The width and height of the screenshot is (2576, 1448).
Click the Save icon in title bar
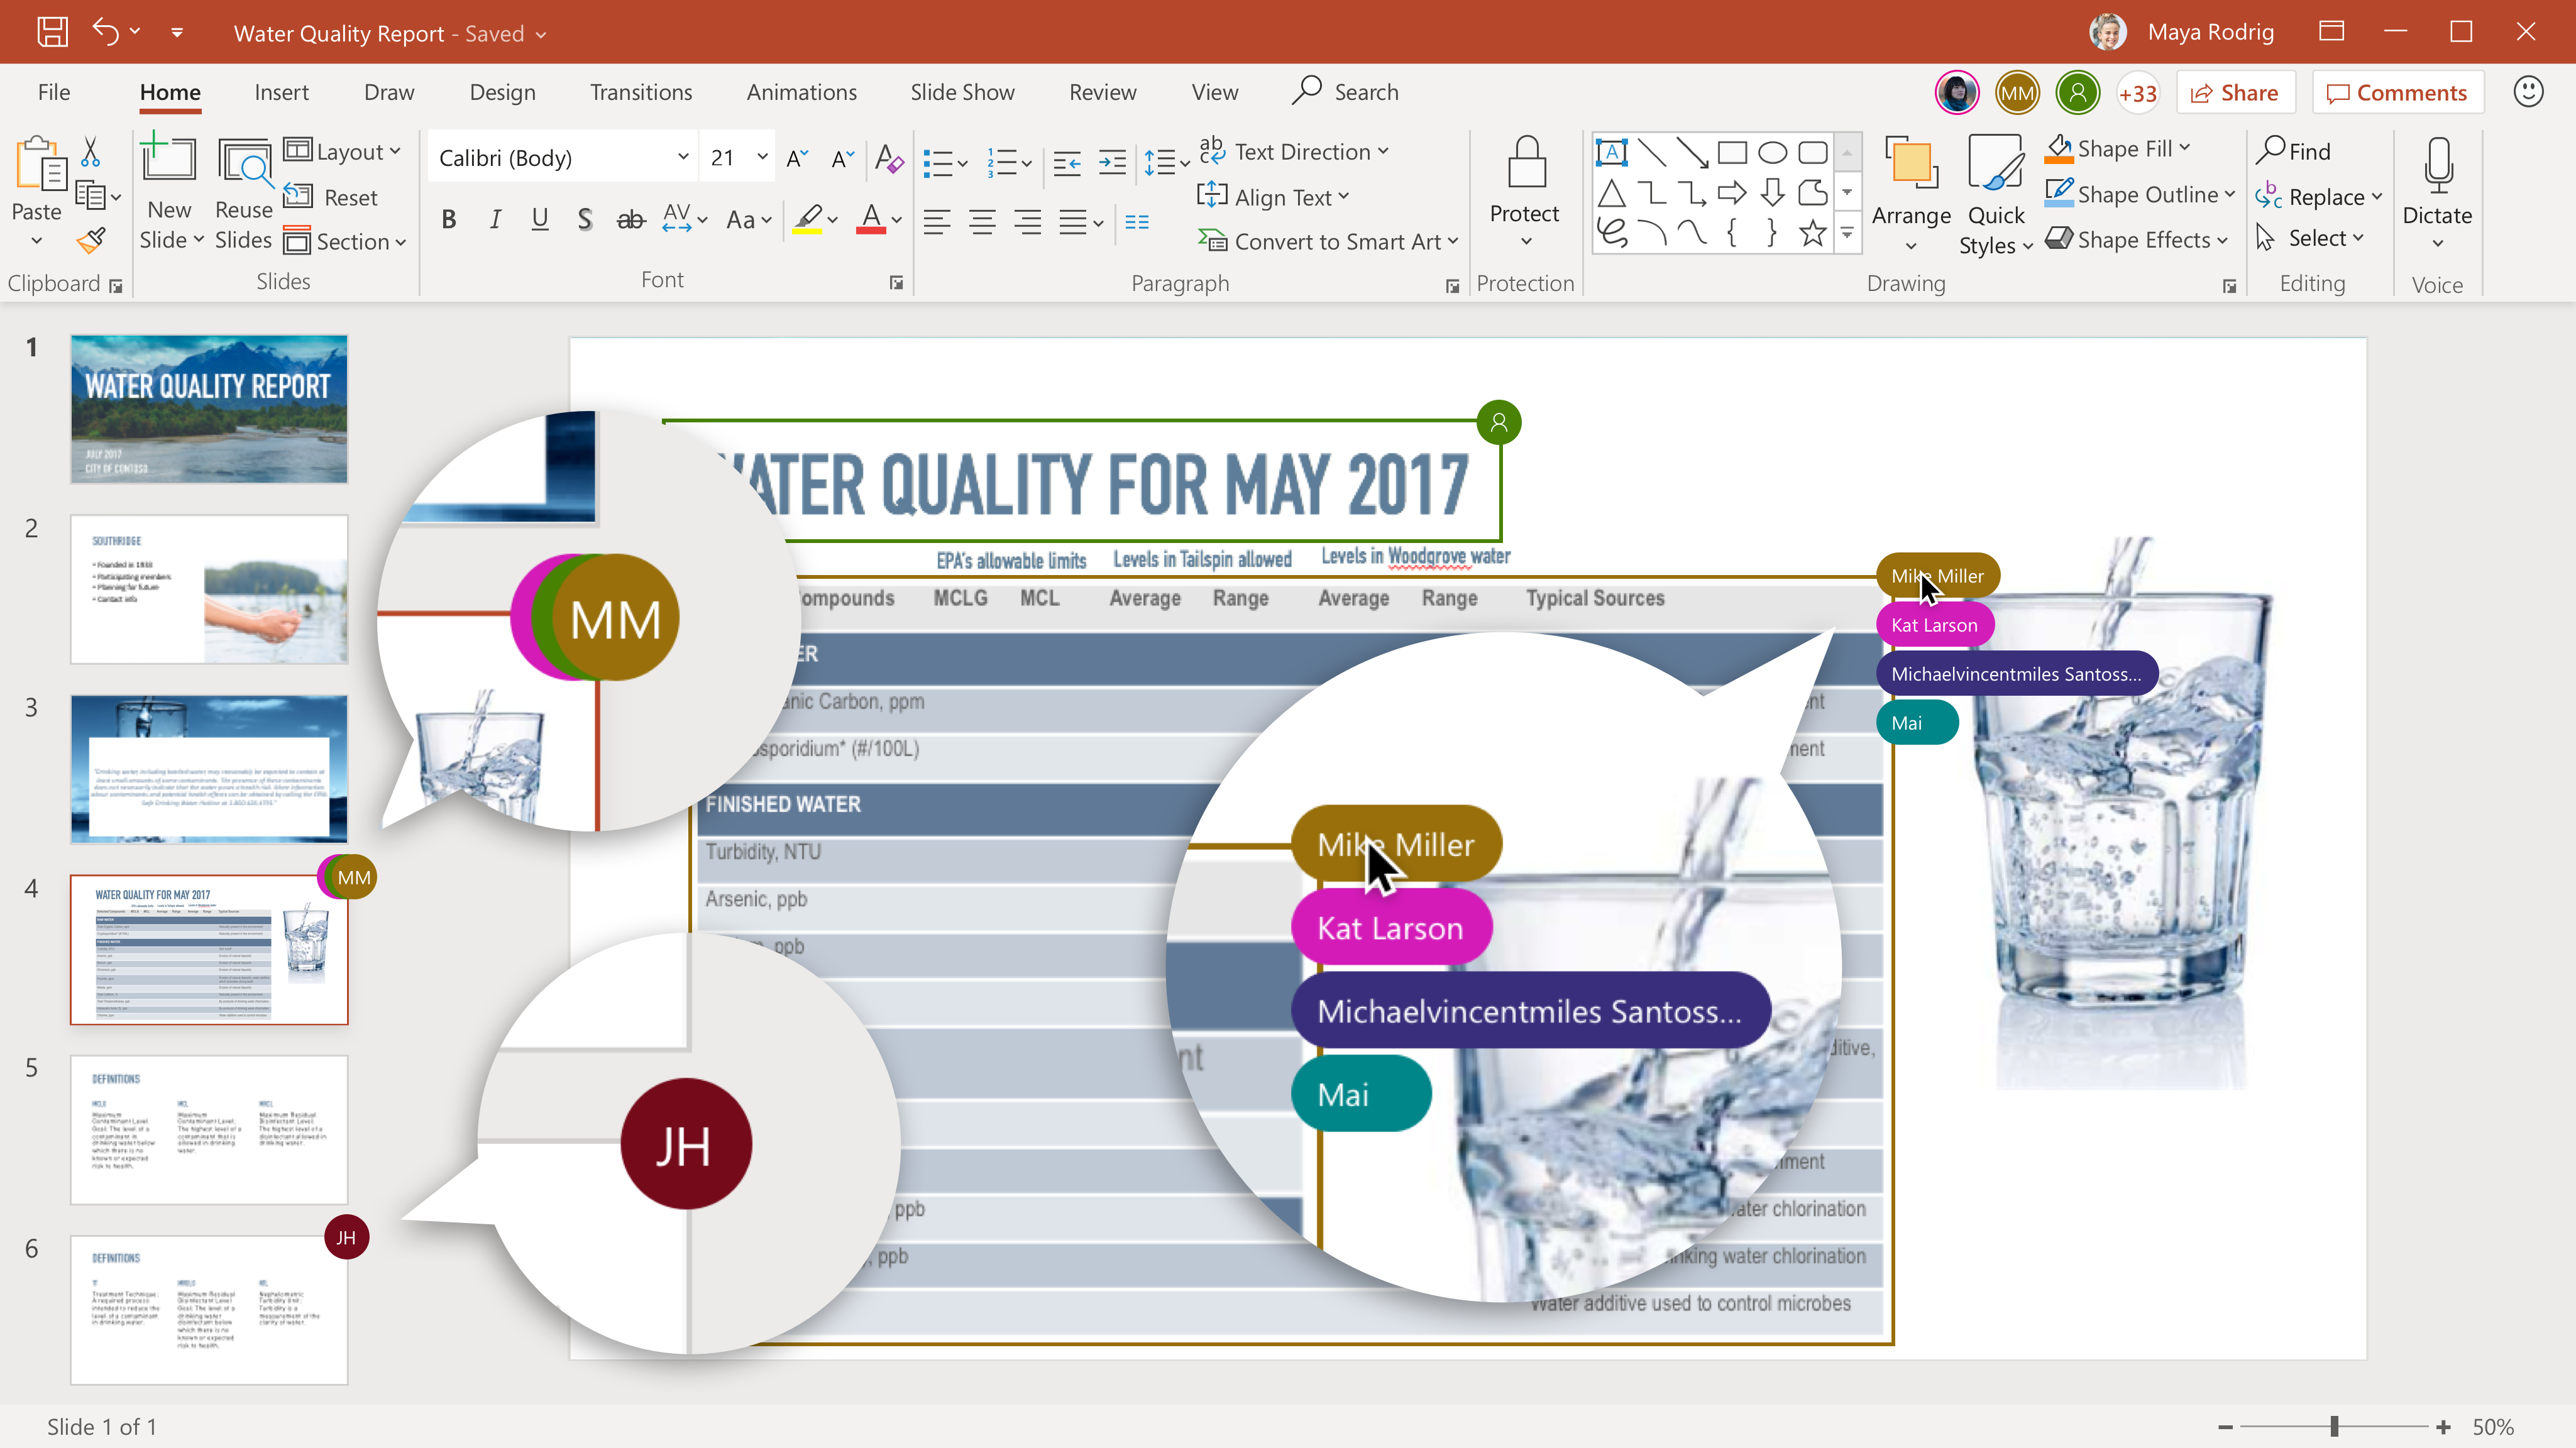pyautogui.click(x=52, y=32)
